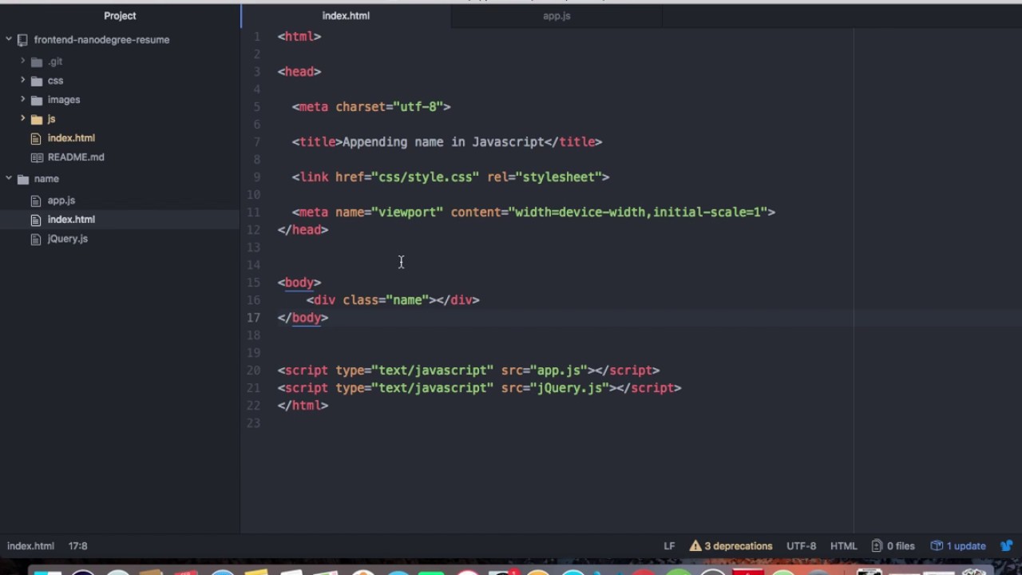Click the meta charset="utf-8" line
1022x575 pixels.
pos(371,107)
